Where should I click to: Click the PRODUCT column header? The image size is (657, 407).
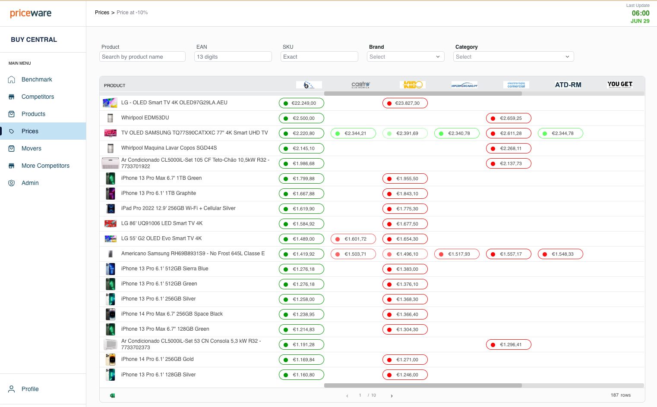[x=115, y=85]
